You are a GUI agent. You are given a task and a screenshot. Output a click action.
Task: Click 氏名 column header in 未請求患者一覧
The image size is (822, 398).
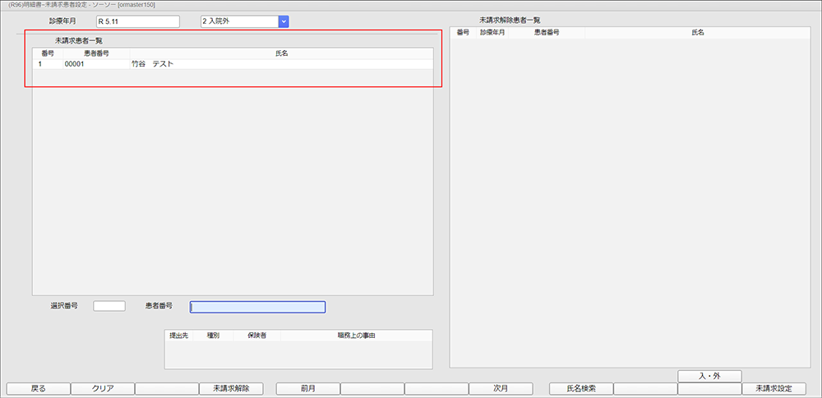(281, 53)
